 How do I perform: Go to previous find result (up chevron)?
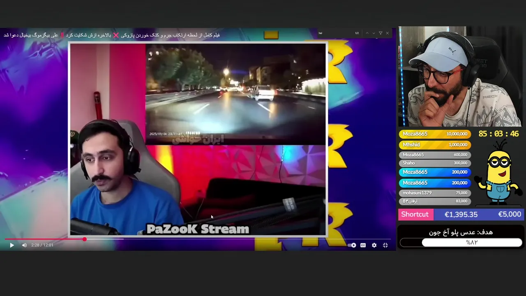[x=367, y=33]
